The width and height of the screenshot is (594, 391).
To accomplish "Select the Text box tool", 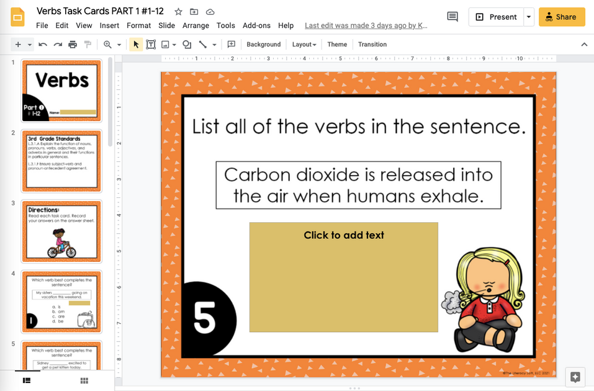I will 150,44.
